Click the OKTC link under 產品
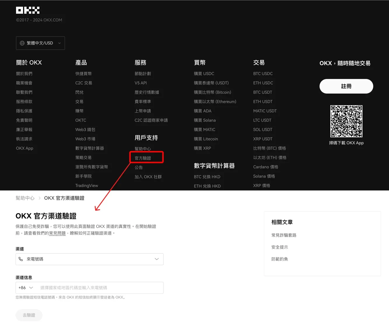389x334 pixels. click(x=81, y=120)
